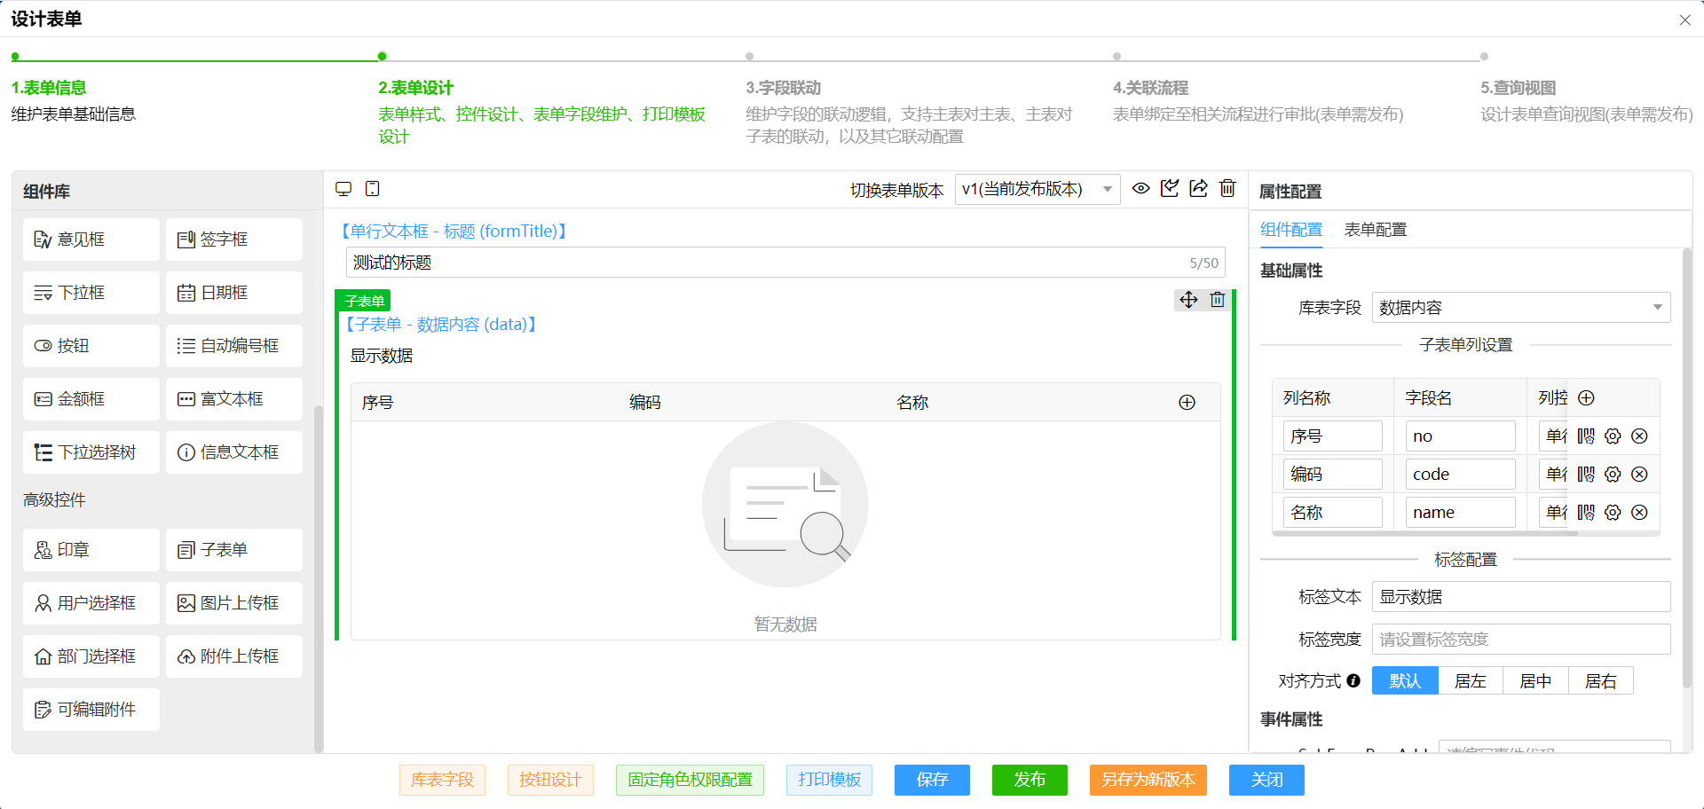Click the eye icon to preview the form
The height and width of the screenshot is (809, 1704).
click(x=1141, y=188)
